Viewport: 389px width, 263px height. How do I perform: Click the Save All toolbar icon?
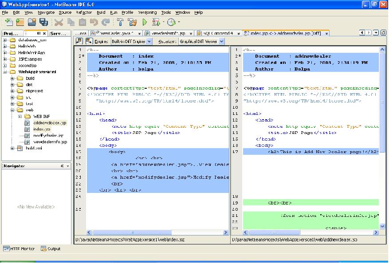43,22
